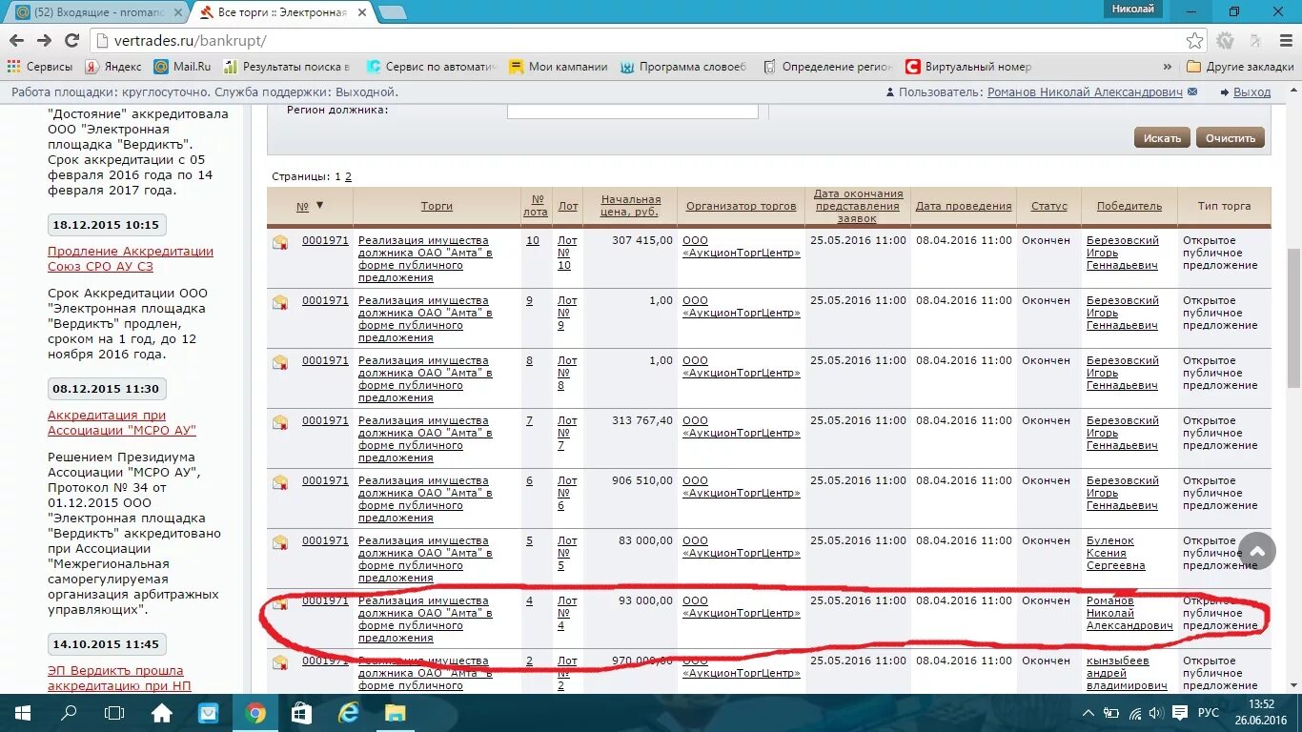
Task: Open the Сервисы apps shortcut
Action: [x=40, y=67]
